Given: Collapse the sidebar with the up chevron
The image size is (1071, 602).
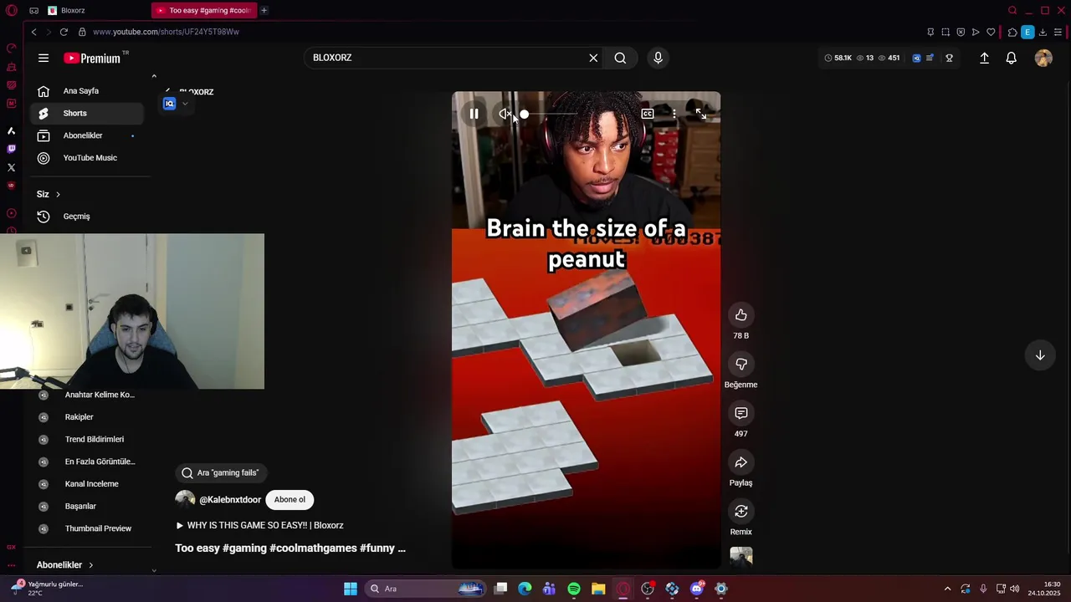Looking at the screenshot, I should [x=154, y=76].
